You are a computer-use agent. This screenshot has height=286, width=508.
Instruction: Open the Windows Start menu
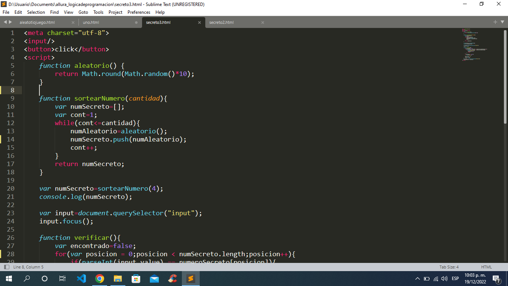pos(9,279)
